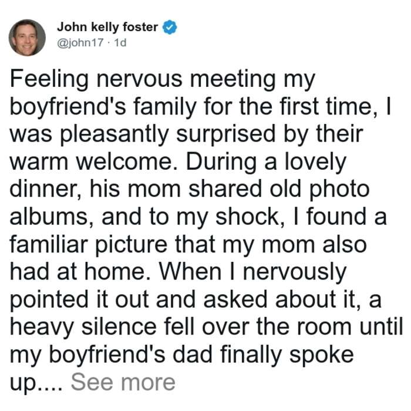The width and height of the screenshot is (411, 411).
Task: Expand the post via See more
Action: coord(123,382)
